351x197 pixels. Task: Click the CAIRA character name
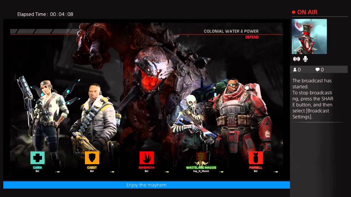pos(37,168)
